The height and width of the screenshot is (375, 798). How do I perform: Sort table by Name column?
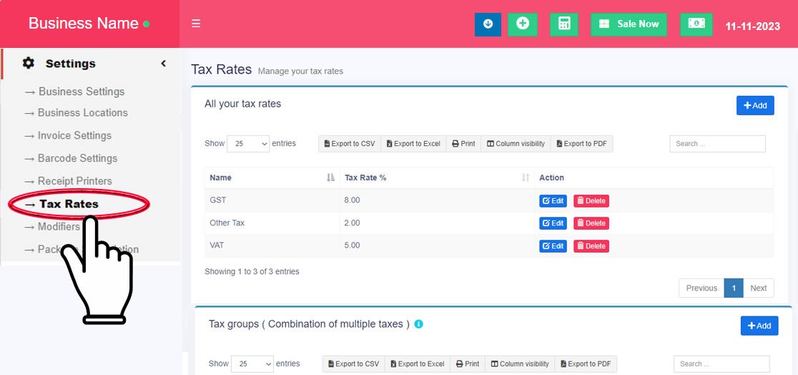click(x=330, y=177)
